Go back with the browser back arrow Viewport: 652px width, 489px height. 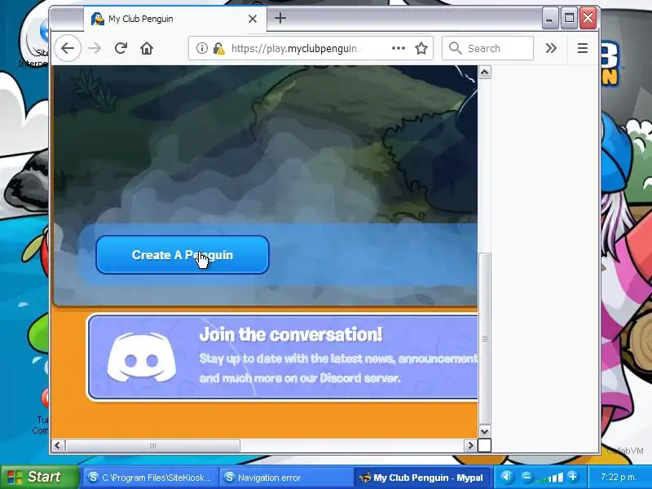[x=68, y=48]
